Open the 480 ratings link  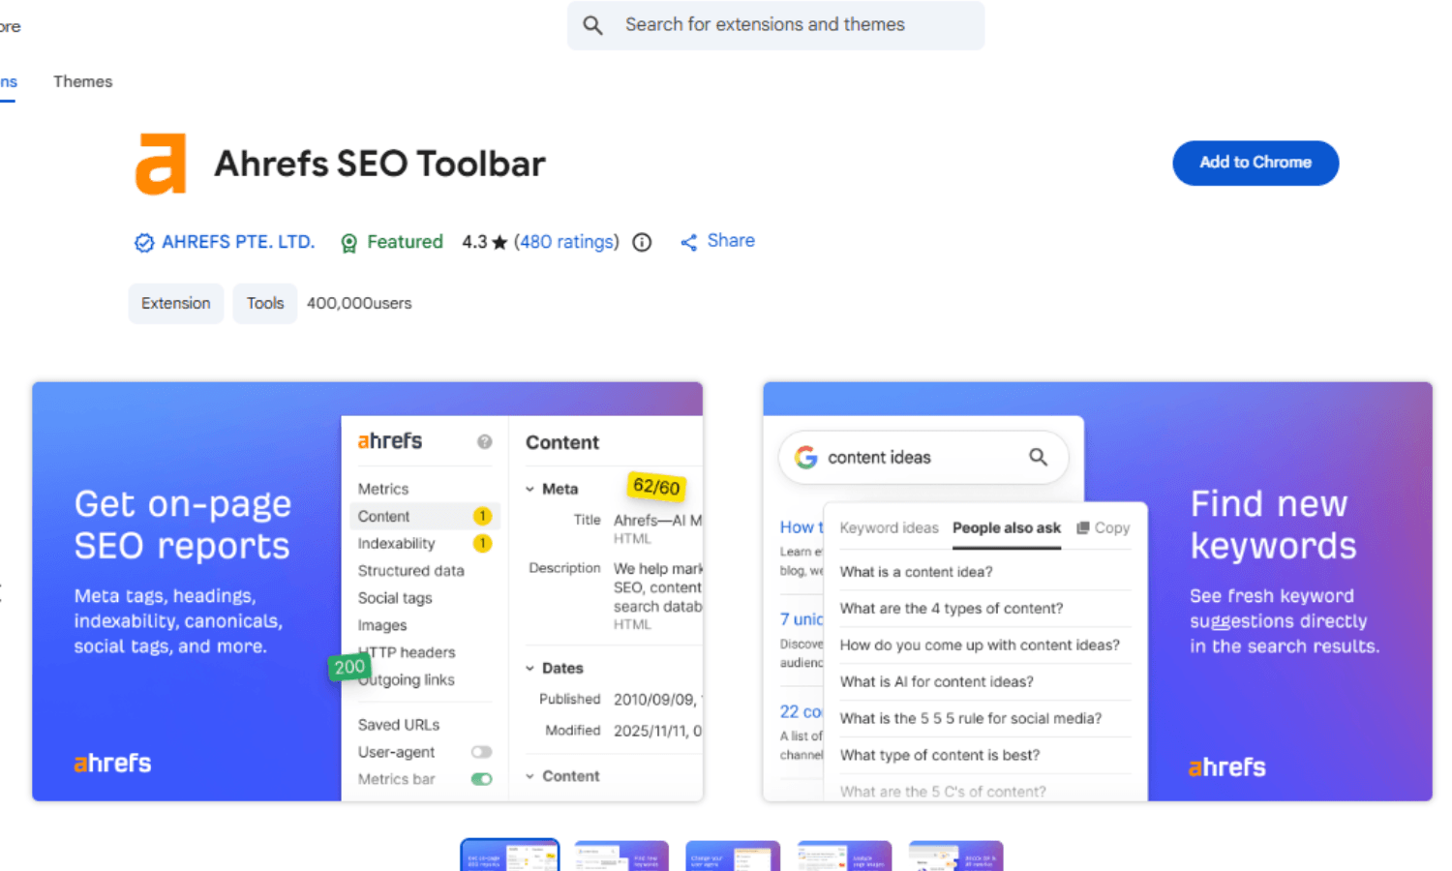click(x=566, y=242)
